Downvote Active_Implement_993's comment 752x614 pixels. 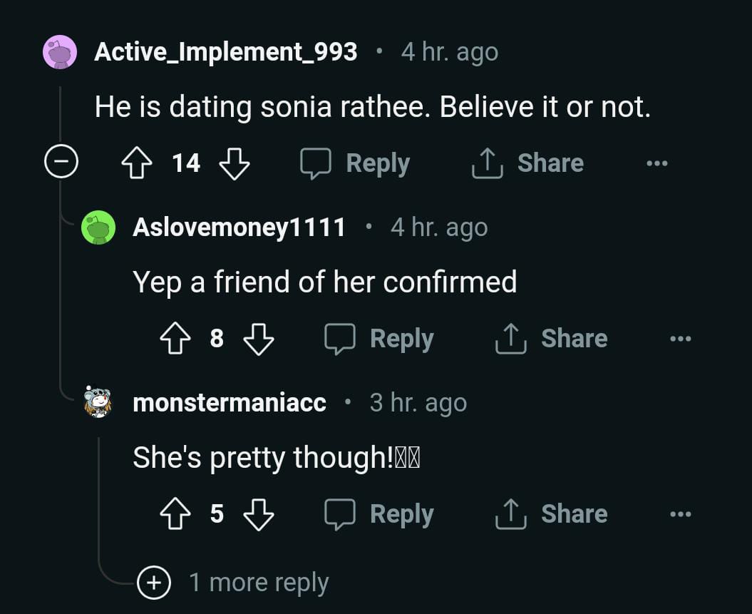235,163
